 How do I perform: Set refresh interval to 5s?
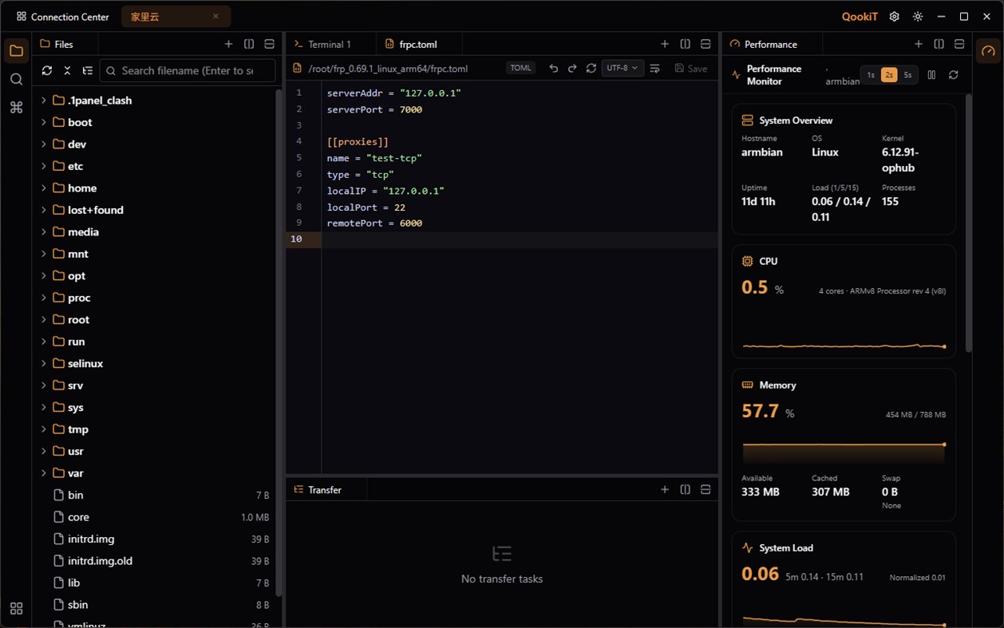[x=907, y=75]
